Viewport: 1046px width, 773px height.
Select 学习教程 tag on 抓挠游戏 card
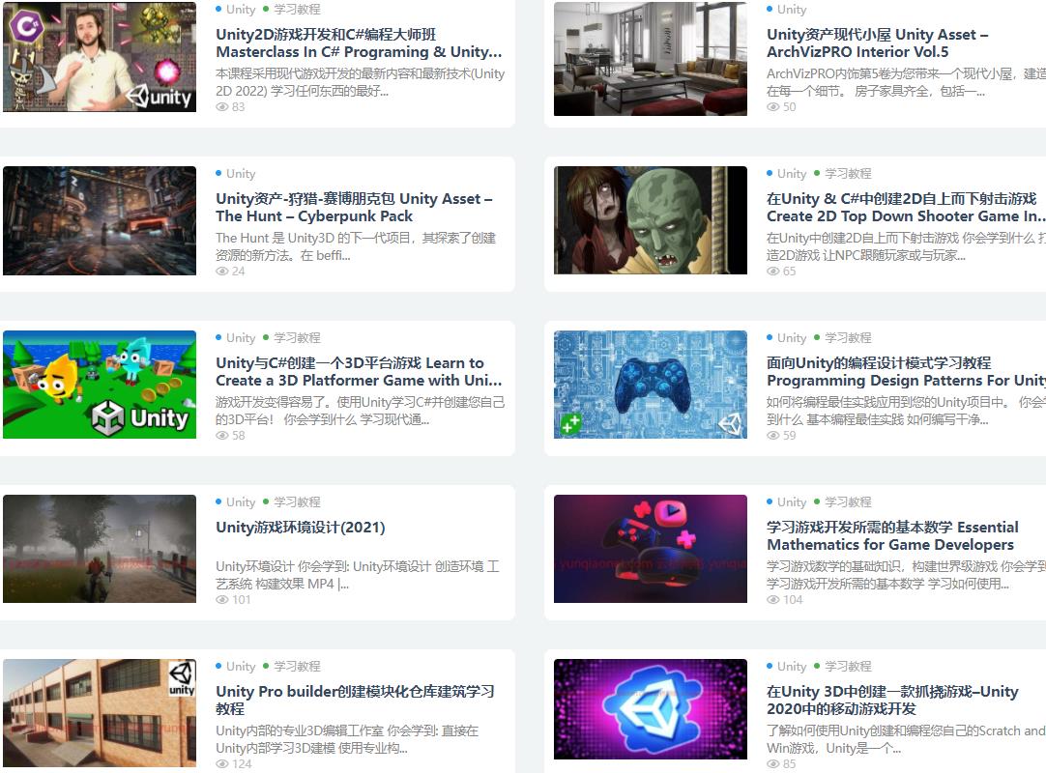pos(848,666)
